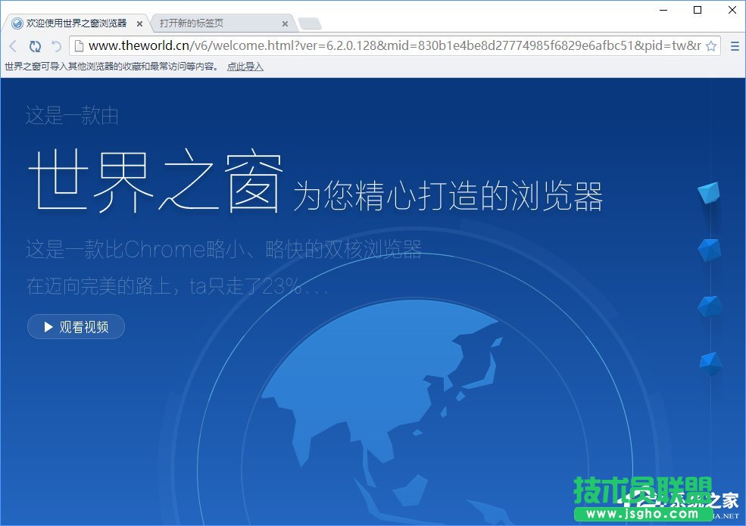This screenshot has height=526, width=746.
Task: Minimize the browser window
Action: click(663, 10)
